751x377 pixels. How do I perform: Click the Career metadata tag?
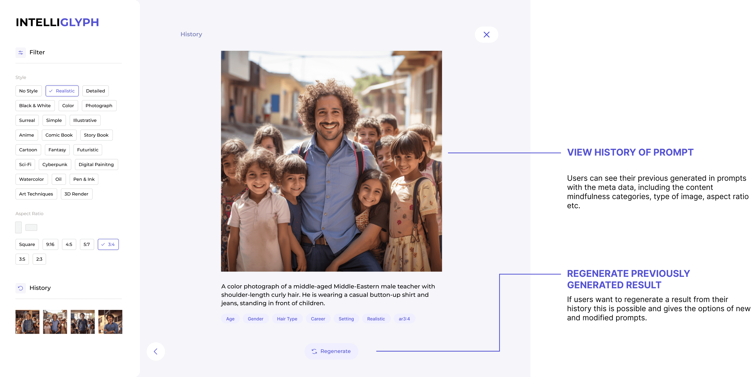point(318,319)
